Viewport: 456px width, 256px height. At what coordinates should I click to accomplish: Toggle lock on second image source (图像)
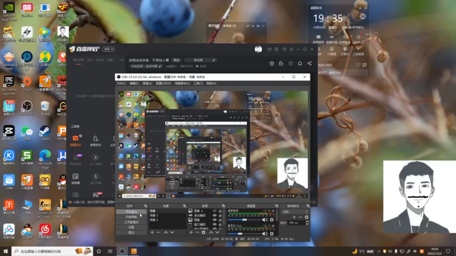click(x=220, y=220)
